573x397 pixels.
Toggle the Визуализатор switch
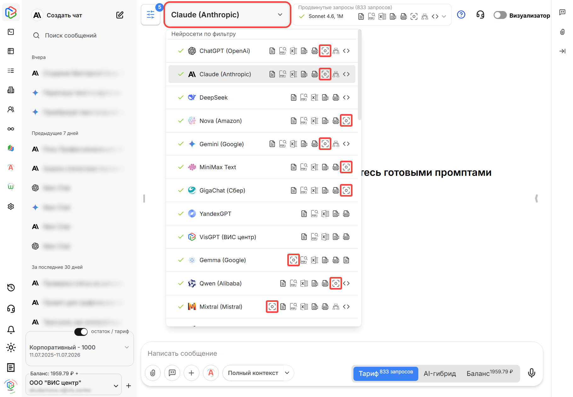pos(500,15)
